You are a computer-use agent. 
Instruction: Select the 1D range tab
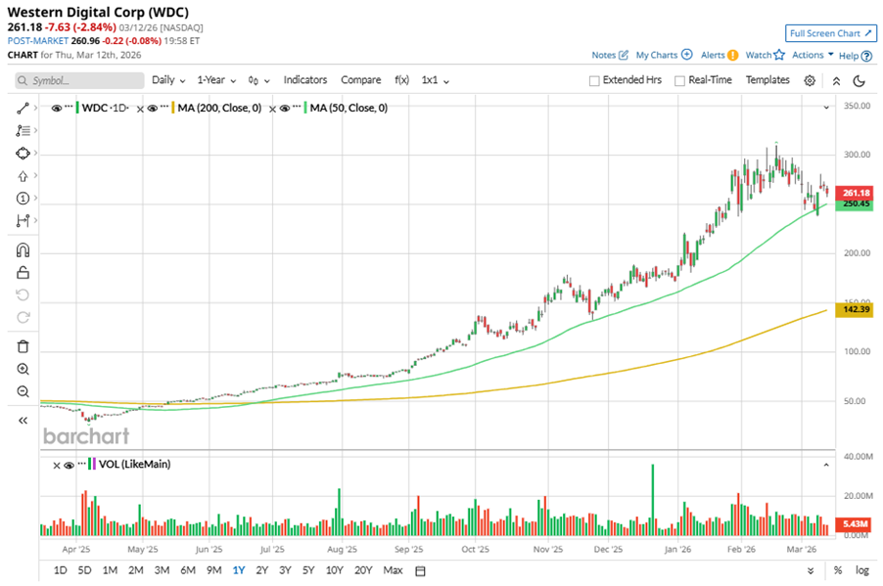click(61, 570)
